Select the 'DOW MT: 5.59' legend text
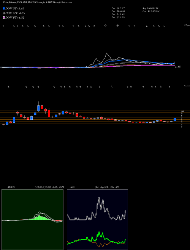Image resolution: width=190 pixels, height=250 pixels. tap(15, 13)
